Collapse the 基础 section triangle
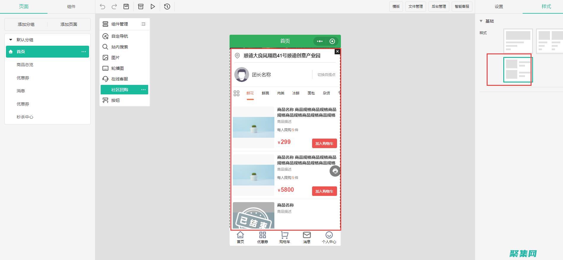Screen dimensions: 563x260 coord(481,21)
